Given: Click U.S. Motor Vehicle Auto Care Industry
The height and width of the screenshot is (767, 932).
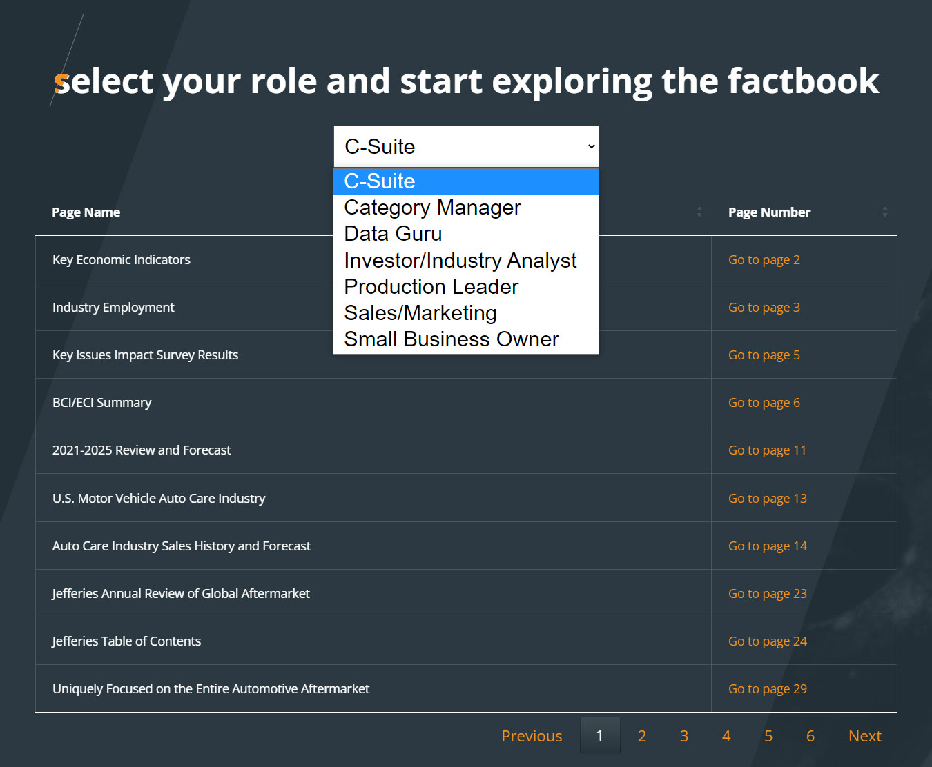Looking at the screenshot, I should click(159, 499).
